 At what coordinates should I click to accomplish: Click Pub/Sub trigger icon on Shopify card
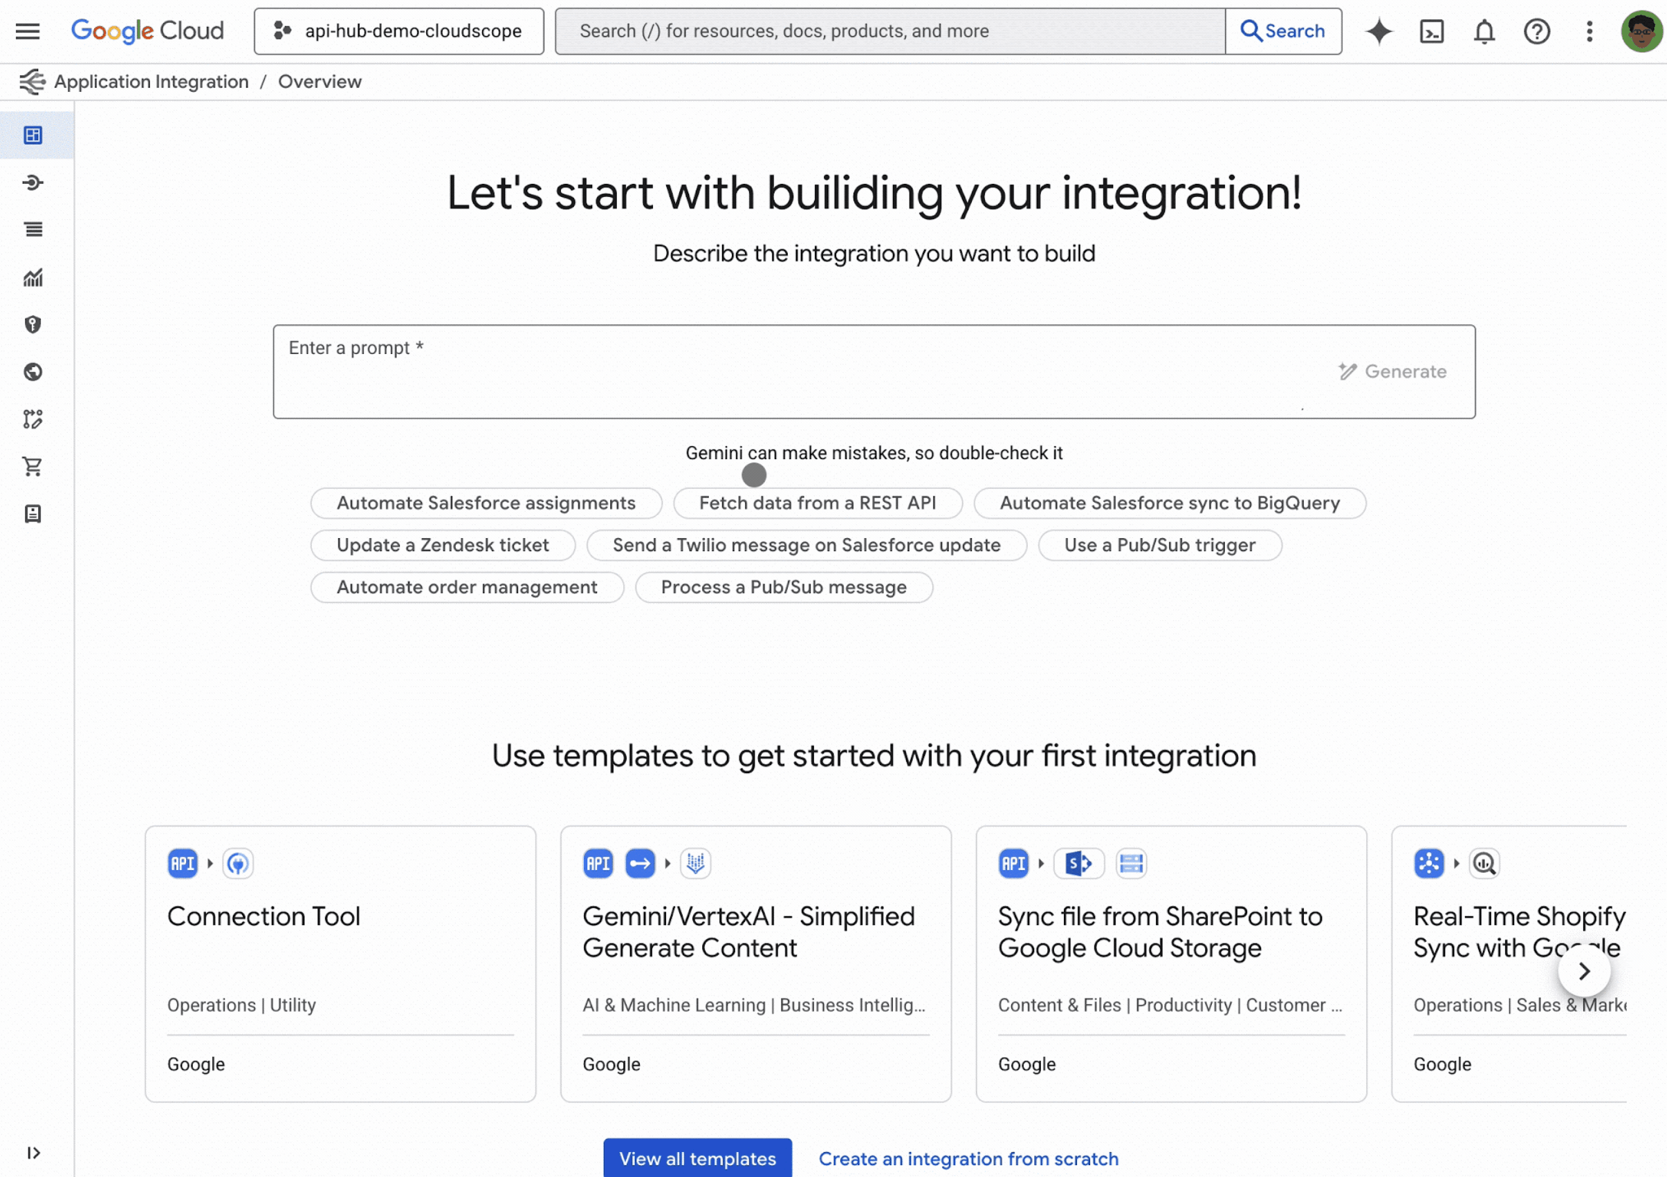tap(1429, 864)
